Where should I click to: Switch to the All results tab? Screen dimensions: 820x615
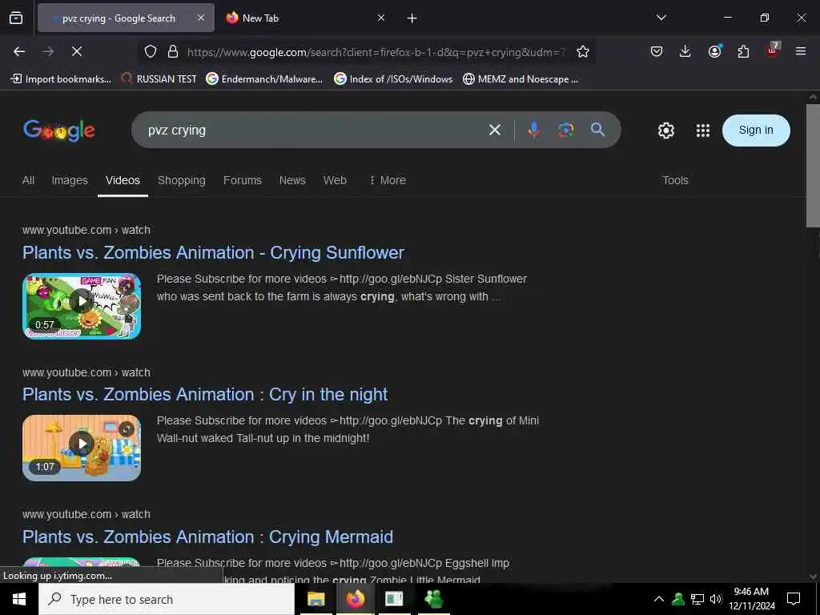coord(28,180)
